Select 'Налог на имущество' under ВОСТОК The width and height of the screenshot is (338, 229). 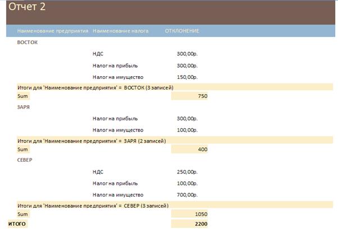coord(118,77)
